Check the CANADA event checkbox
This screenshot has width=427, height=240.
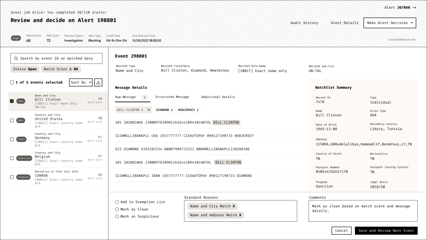pyautogui.click(x=12, y=177)
